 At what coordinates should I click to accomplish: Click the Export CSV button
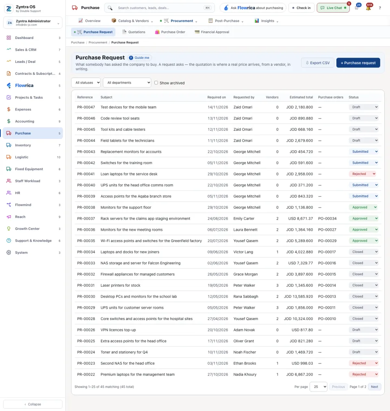click(317, 63)
